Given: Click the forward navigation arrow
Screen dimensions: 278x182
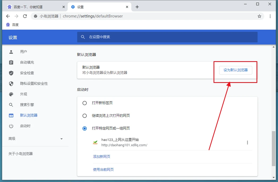Looking at the screenshot, I should click(x=16, y=16).
